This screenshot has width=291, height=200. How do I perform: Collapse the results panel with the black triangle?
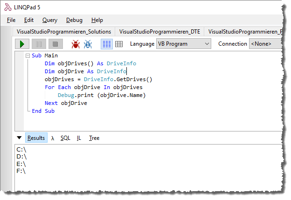click(x=19, y=138)
